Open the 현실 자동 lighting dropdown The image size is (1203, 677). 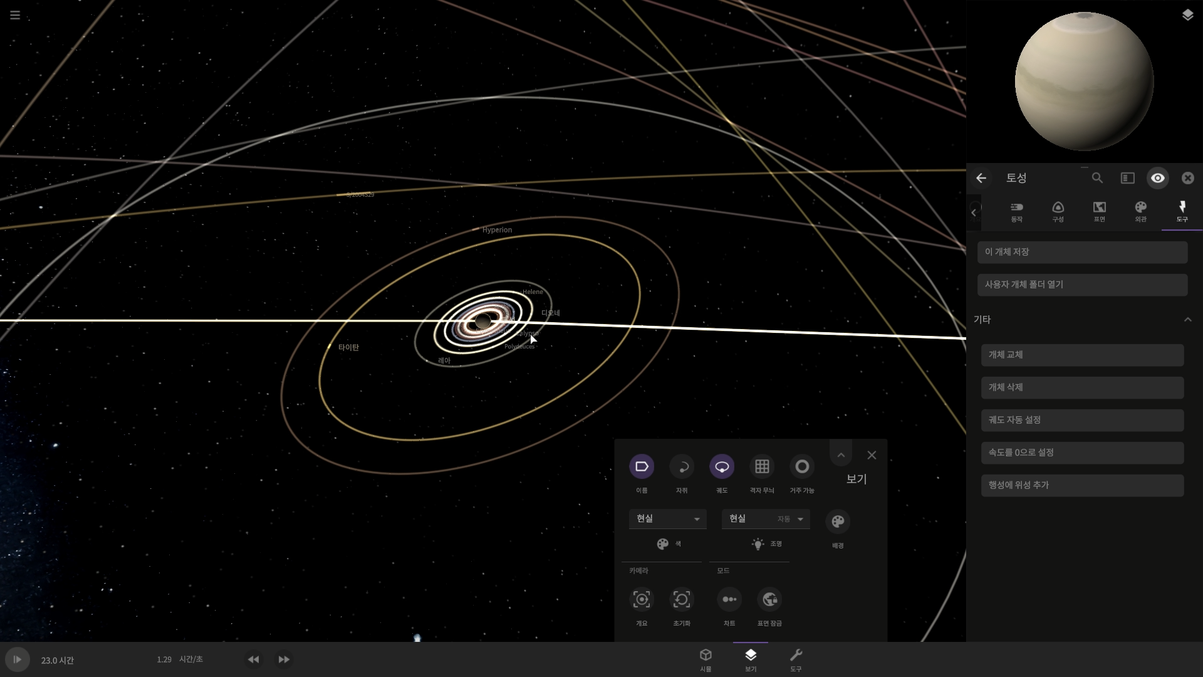coord(765,519)
